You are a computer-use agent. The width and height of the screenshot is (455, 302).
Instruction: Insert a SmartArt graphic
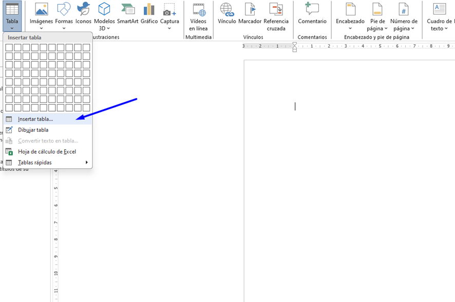pos(127,14)
